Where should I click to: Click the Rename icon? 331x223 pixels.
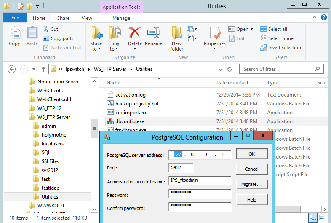point(153,32)
